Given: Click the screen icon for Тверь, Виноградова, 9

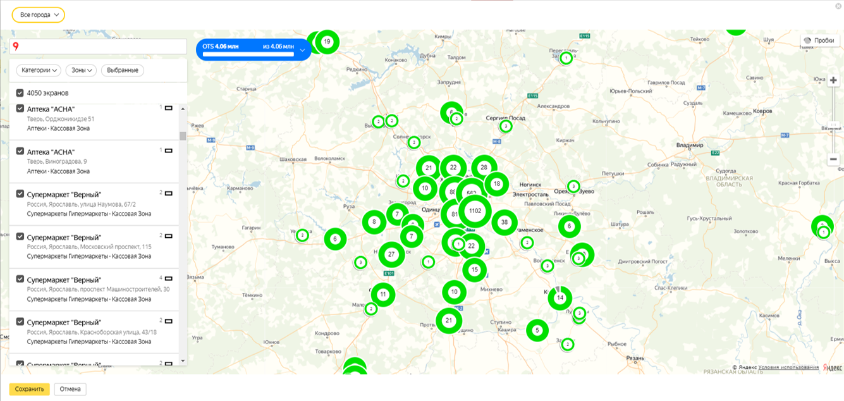Looking at the screenshot, I should 169,151.
